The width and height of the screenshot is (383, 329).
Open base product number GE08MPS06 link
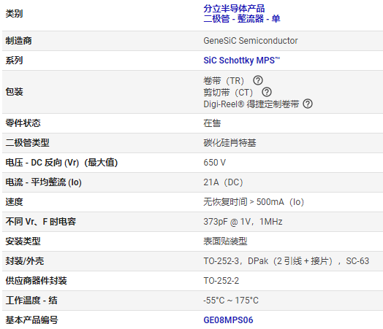coord(228,320)
